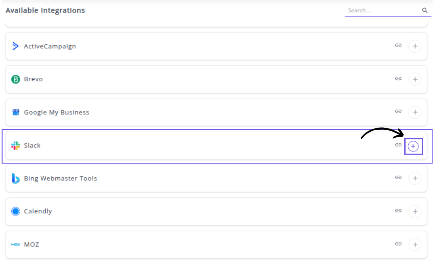The height and width of the screenshot is (261, 435).
Task: Add Google My Business with plus icon
Action: click(x=415, y=112)
